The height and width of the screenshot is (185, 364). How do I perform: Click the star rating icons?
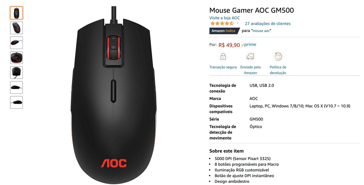tap(222, 23)
